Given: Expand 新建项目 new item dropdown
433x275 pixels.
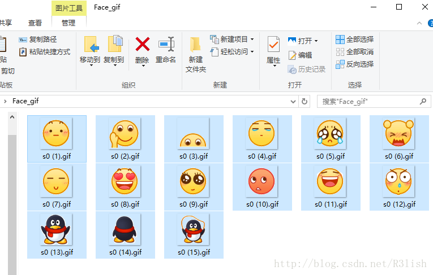Looking at the screenshot, I should pos(252,40).
